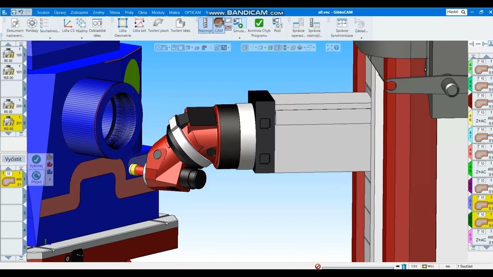The height and width of the screenshot is (277, 493).
Task: Open the Makra menu
Action: pos(174,12)
